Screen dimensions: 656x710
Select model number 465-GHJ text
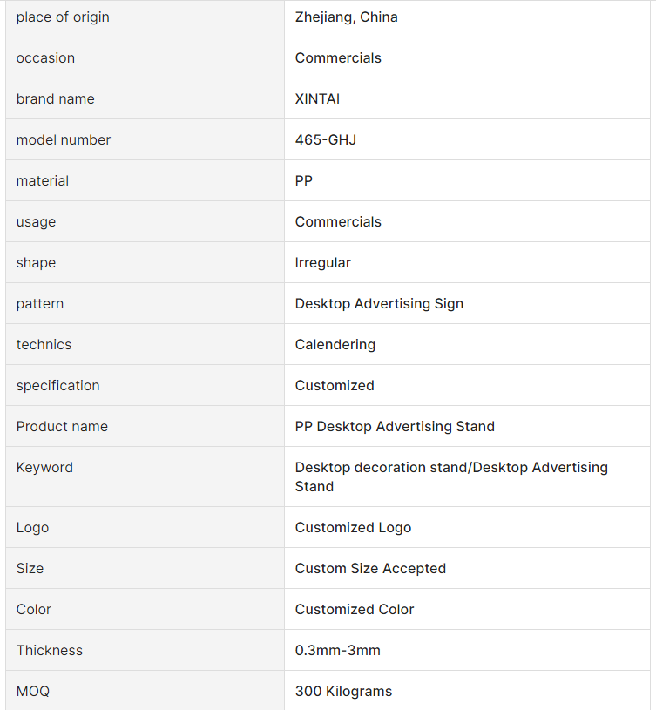click(x=325, y=140)
